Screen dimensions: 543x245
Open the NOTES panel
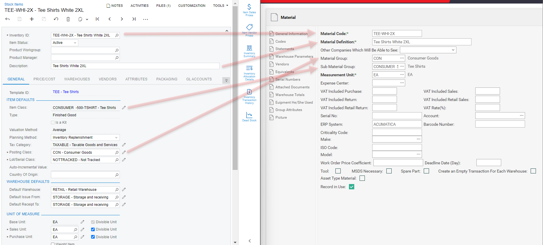[115, 6]
